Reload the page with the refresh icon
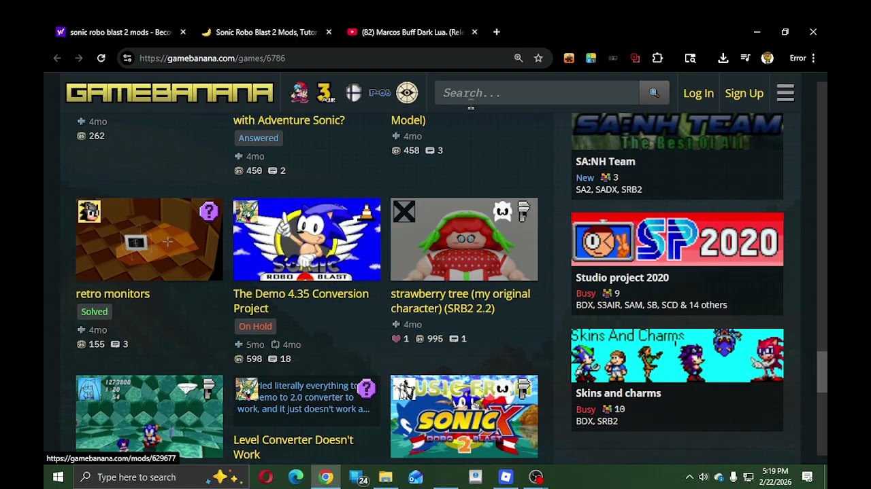 [101, 58]
